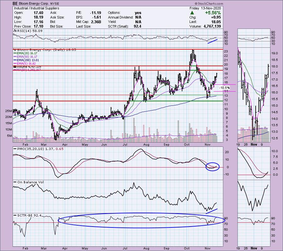Click the BE ticker symbol
This screenshot has height=251, width=283.
pyautogui.click(x=15, y=3)
